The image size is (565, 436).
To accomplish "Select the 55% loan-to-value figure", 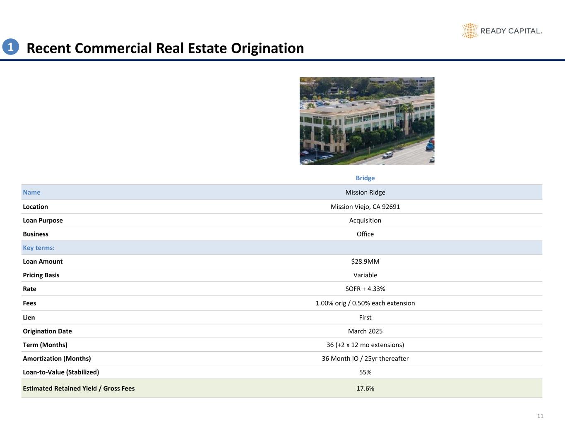I will 365,372.
